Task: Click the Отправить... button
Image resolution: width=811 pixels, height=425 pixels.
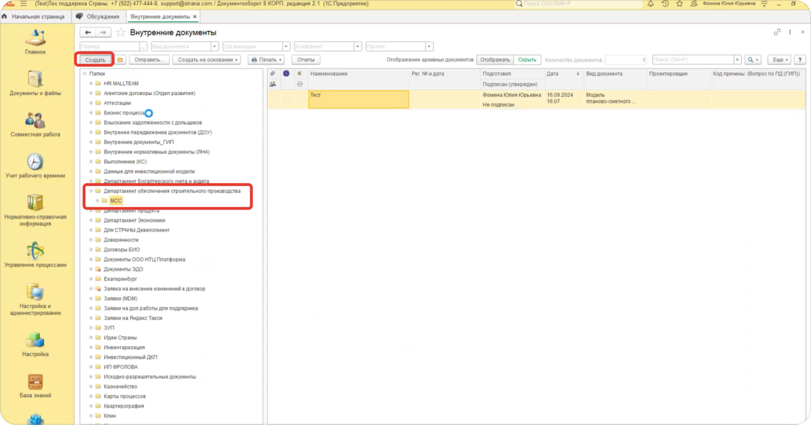Action: tap(148, 60)
